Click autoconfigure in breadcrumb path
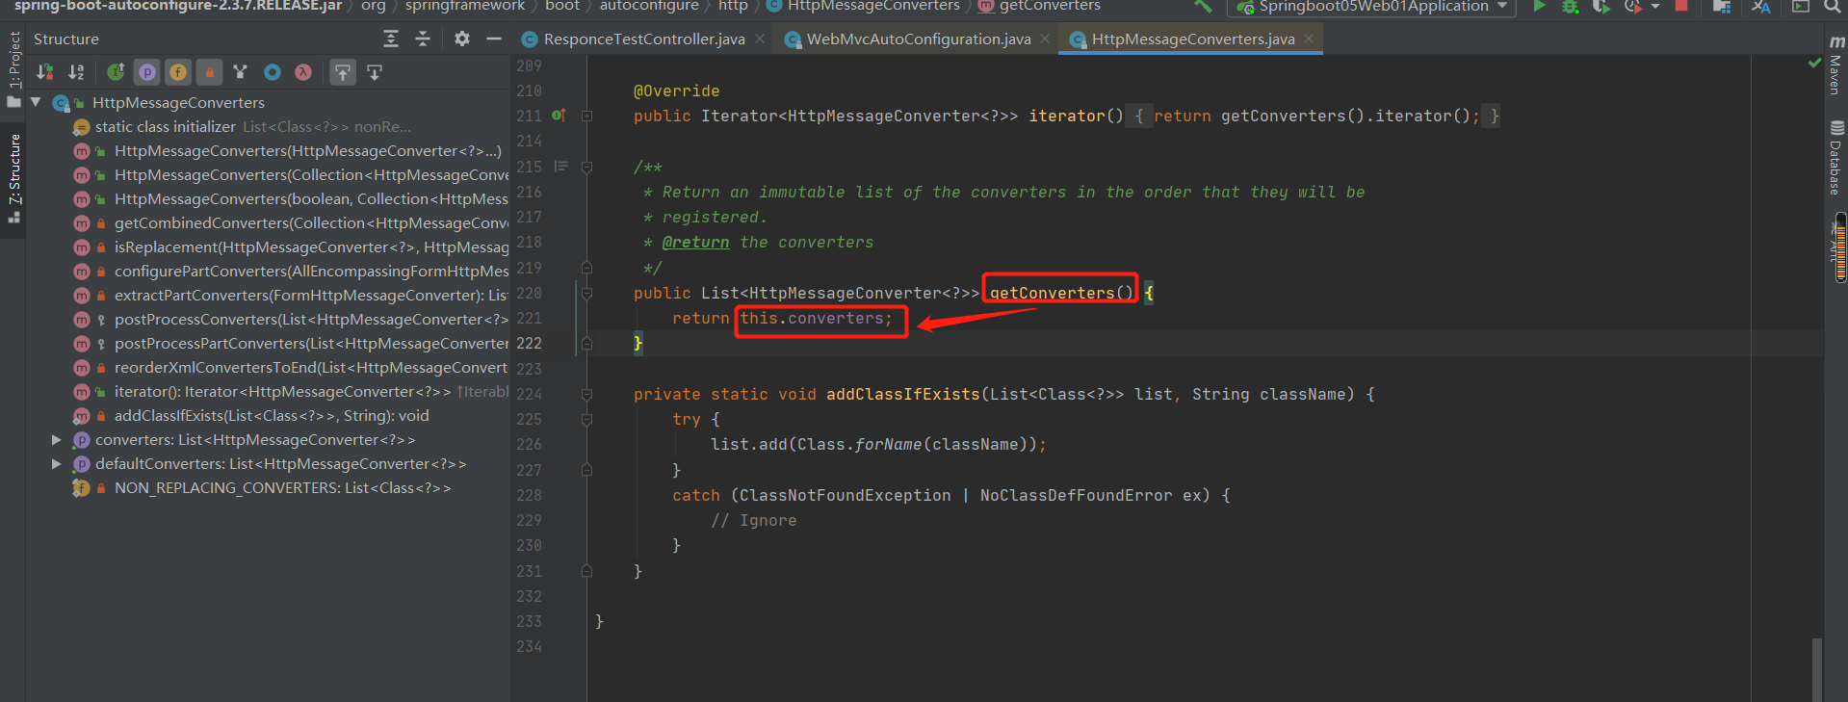The width and height of the screenshot is (1848, 702). [649, 6]
